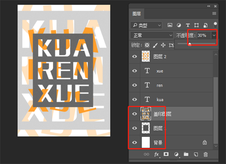The image size is (226, 164).
Task: Filter layers by type layer icon
Action: pyautogui.click(x=188, y=25)
